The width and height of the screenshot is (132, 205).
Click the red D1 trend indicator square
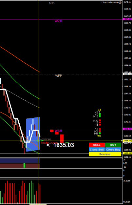pos(100,129)
